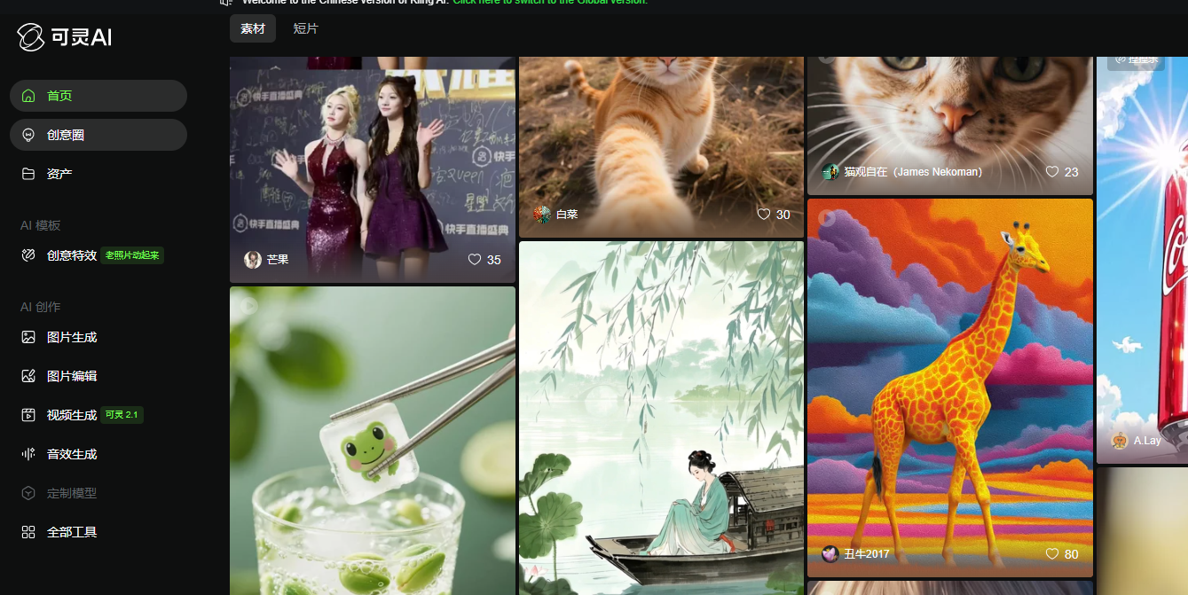Click the 可灵 2.1 badge
1188x595 pixels.
122,415
